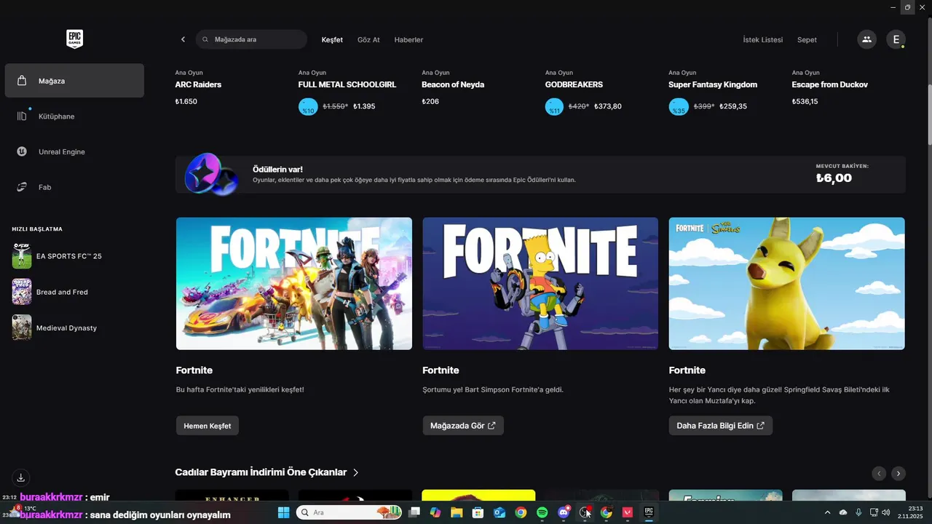Click the %35 discount badge
The height and width of the screenshot is (524, 932).
[679, 107]
